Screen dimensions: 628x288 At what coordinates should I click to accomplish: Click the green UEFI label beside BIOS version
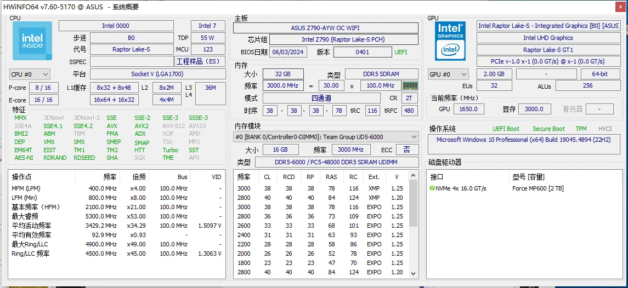(401, 52)
